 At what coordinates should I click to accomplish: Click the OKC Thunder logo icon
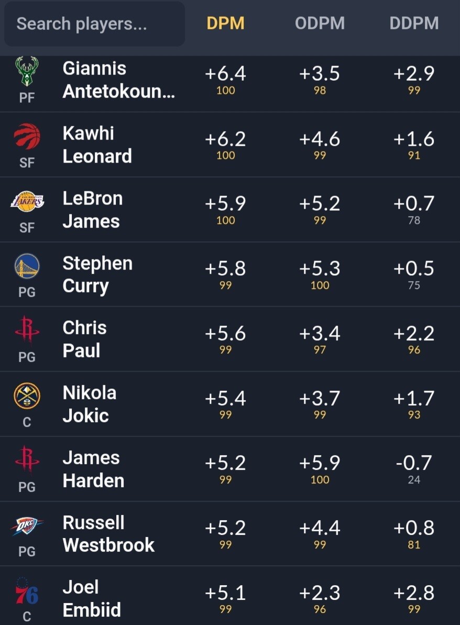(x=27, y=526)
